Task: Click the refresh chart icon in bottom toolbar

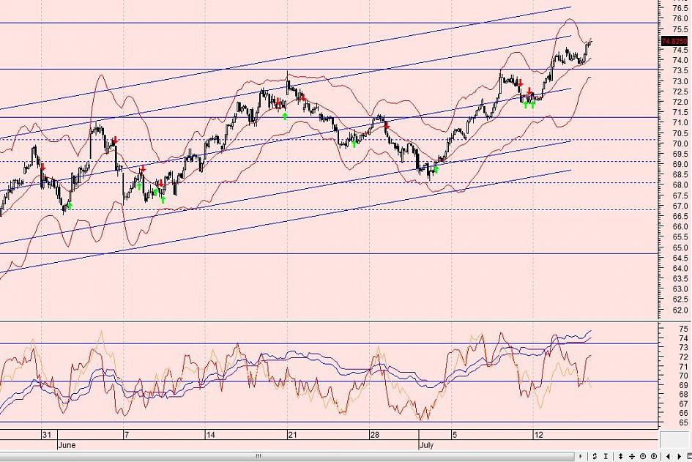Action: 595,456
